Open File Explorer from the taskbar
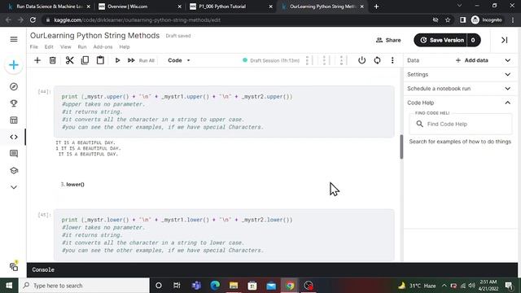 (x=234, y=286)
